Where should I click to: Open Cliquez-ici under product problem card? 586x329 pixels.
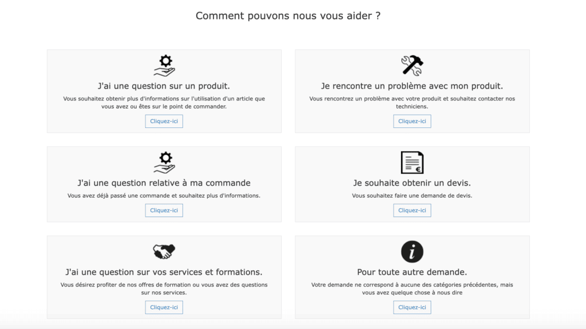pos(412,121)
